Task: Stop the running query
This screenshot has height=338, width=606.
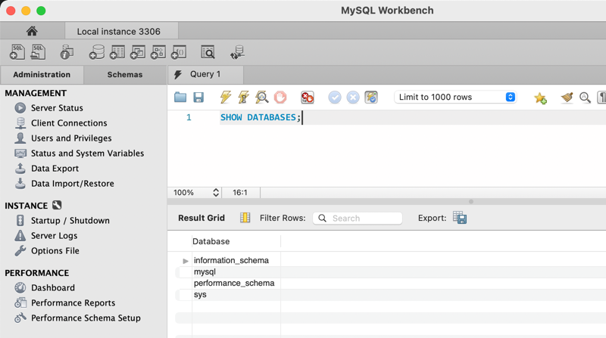Action: pyautogui.click(x=280, y=98)
